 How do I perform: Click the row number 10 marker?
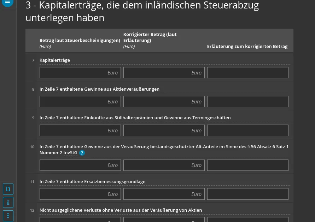32,146
